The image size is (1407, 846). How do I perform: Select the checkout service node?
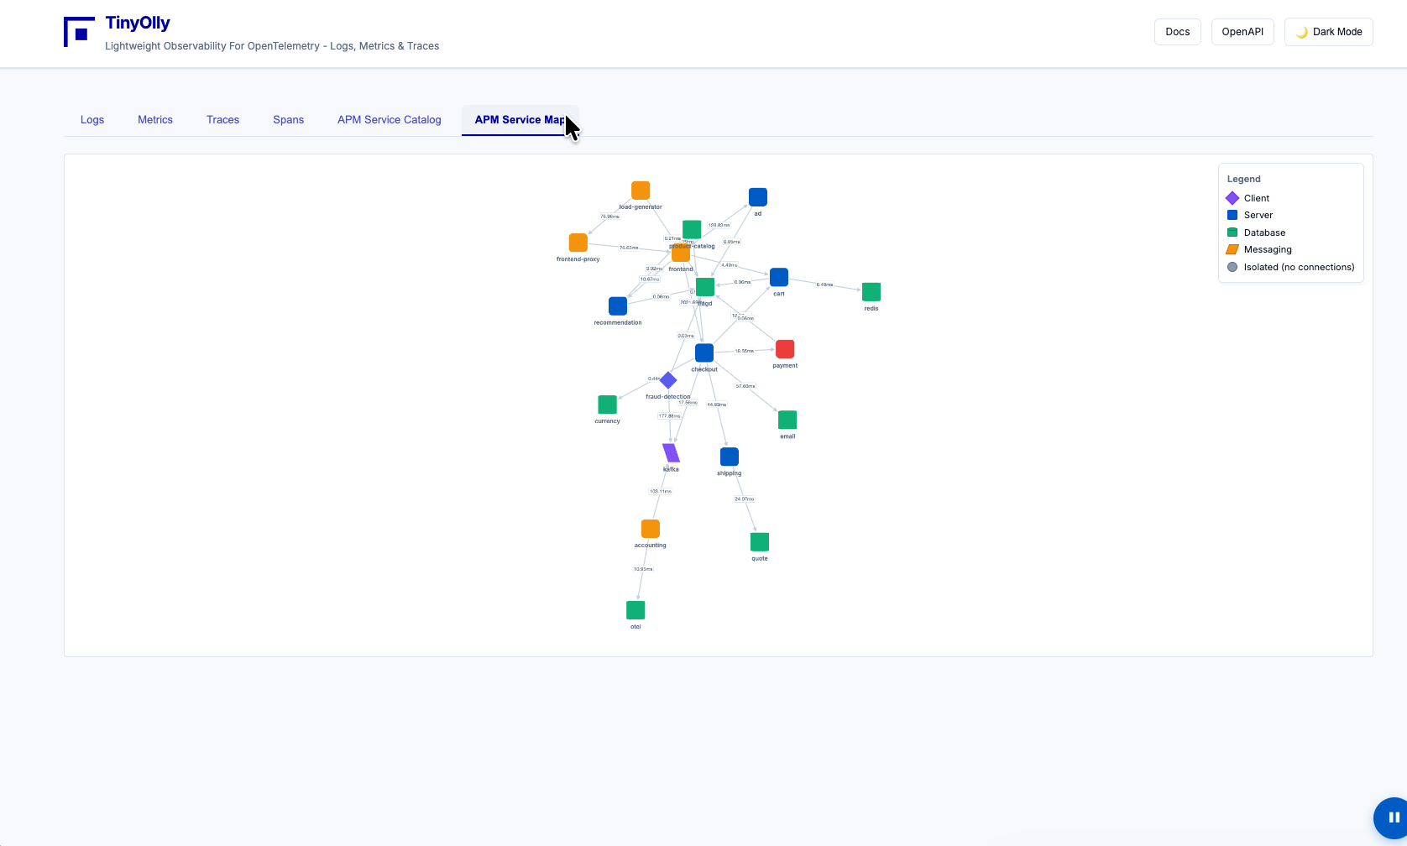(704, 353)
